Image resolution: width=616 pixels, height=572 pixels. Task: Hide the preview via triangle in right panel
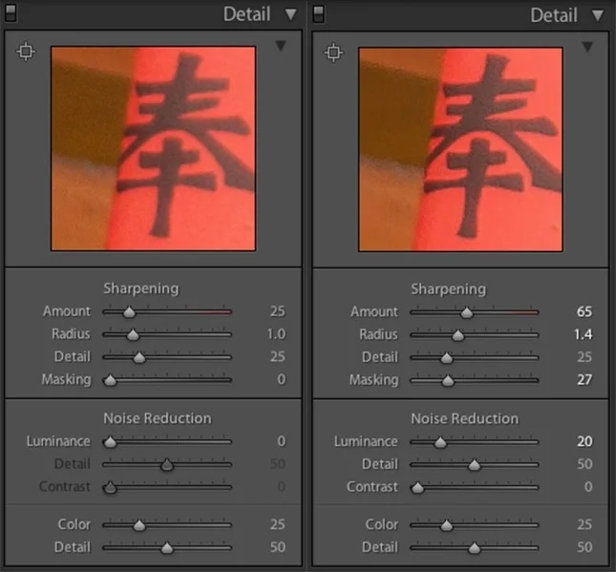[x=587, y=47]
